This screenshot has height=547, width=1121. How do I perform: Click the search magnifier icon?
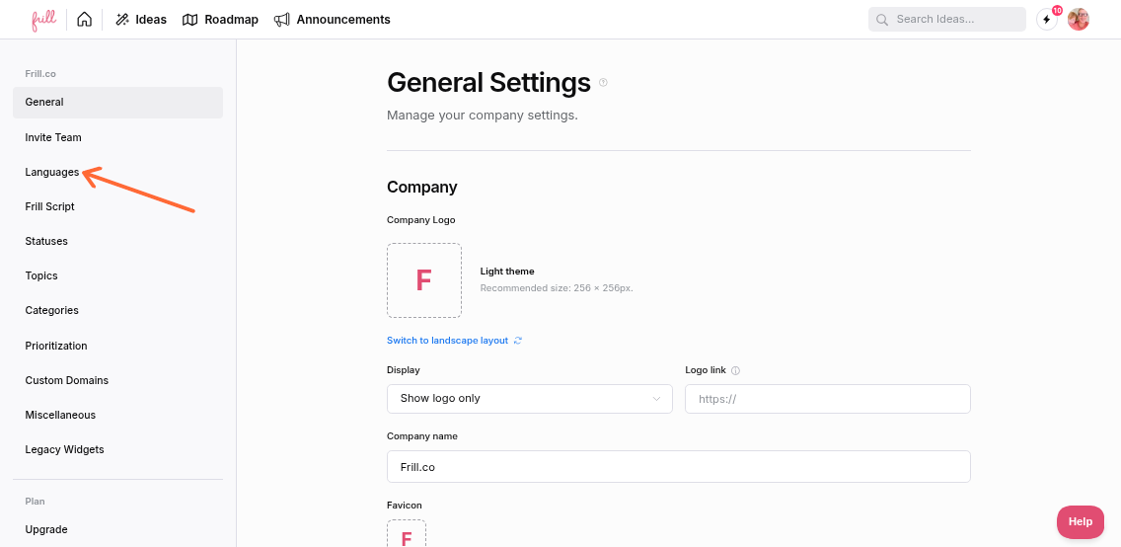[882, 20]
